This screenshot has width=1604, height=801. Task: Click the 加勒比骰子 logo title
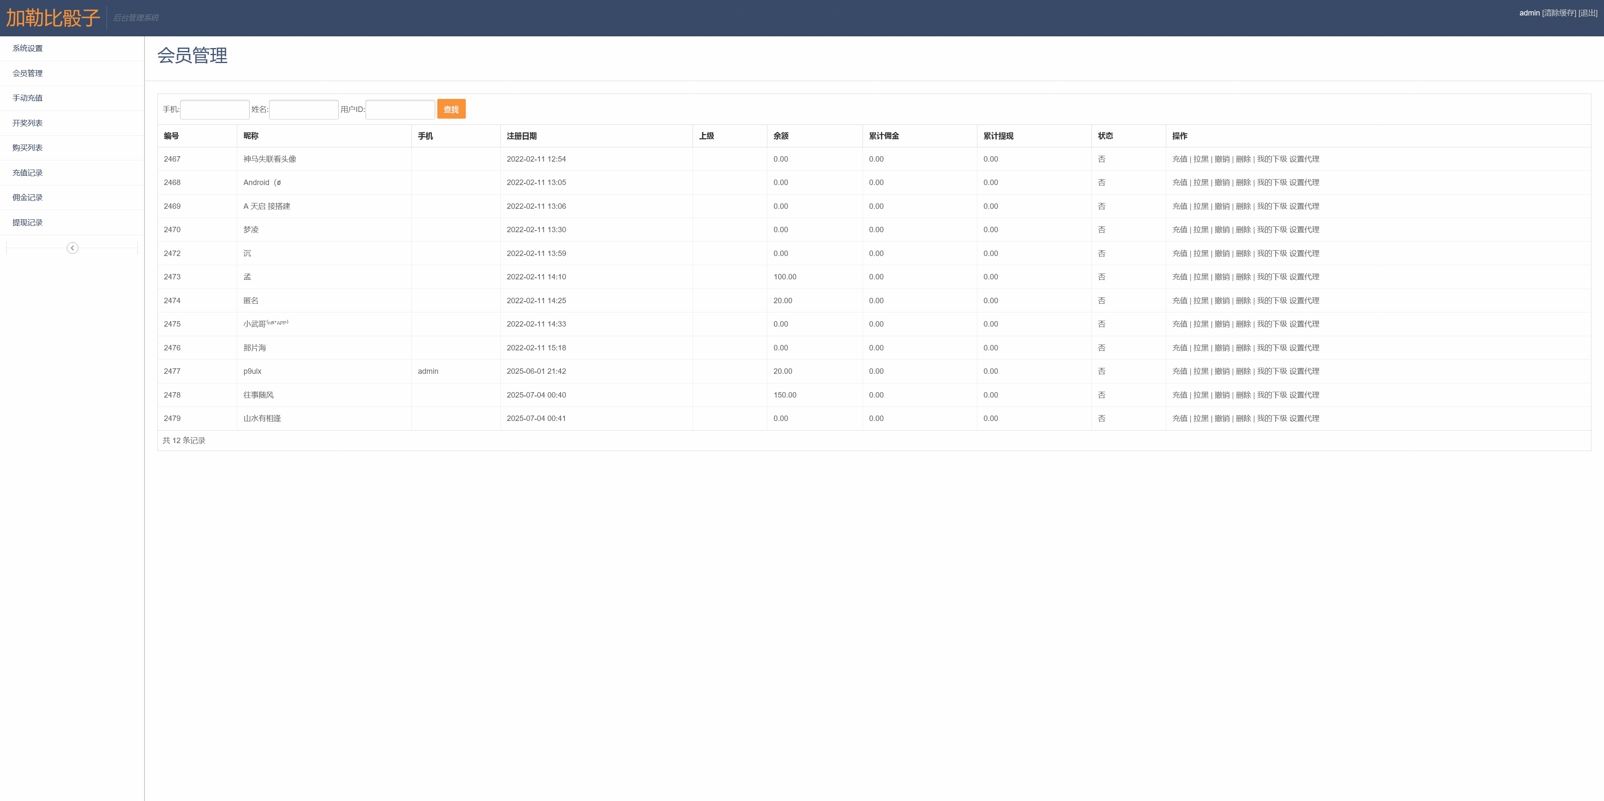(x=53, y=18)
